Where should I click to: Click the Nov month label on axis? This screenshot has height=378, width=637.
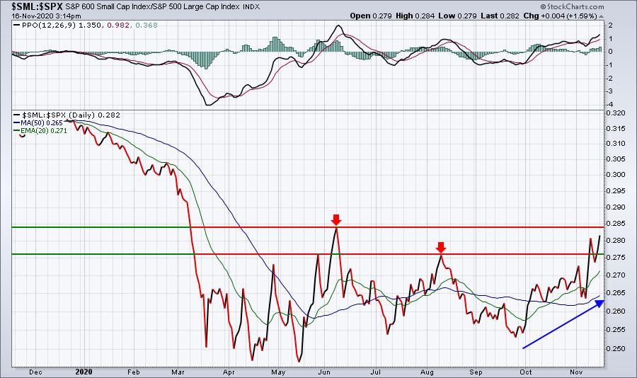point(575,372)
